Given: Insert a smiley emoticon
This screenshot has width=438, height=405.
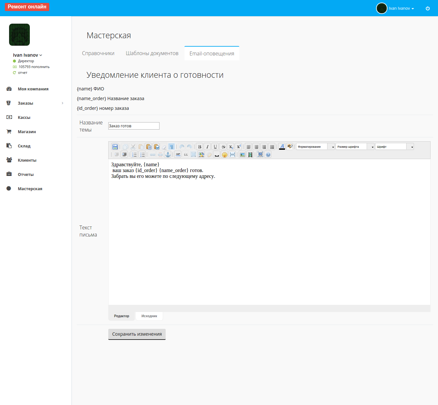Looking at the screenshot, I should [225, 155].
